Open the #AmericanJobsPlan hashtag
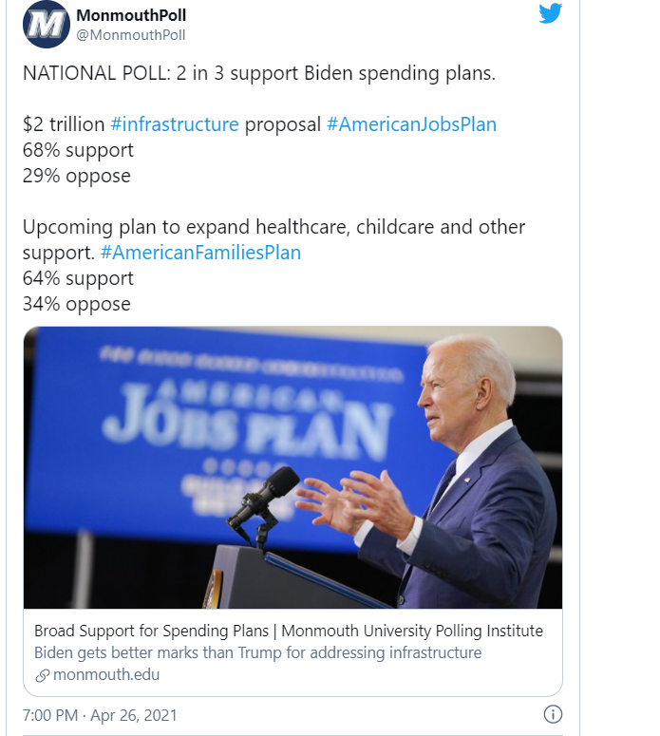 [411, 124]
